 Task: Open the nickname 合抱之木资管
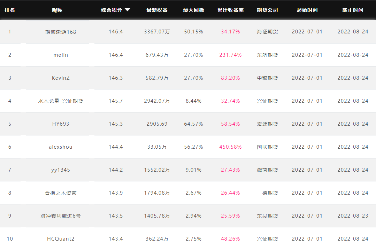pos(61,193)
